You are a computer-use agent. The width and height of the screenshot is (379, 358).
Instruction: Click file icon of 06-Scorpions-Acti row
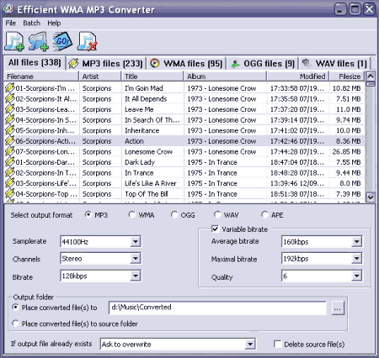(x=10, y=141)
